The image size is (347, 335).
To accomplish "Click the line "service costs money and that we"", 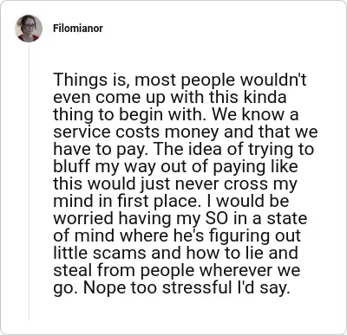I will point(186,132).
